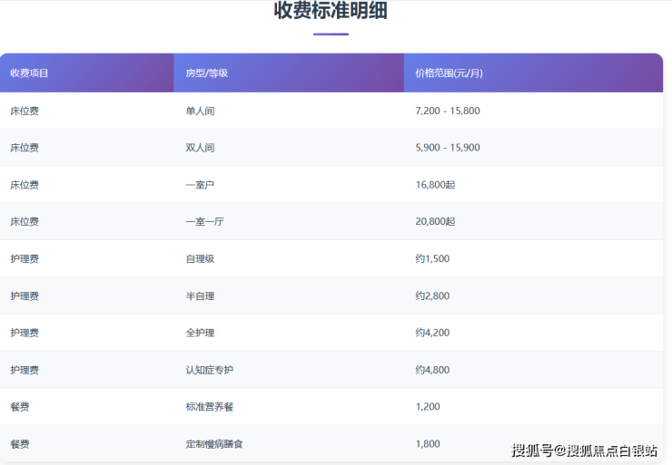
Task: Select the 全护理 care level cell
Action: [200, 334]
